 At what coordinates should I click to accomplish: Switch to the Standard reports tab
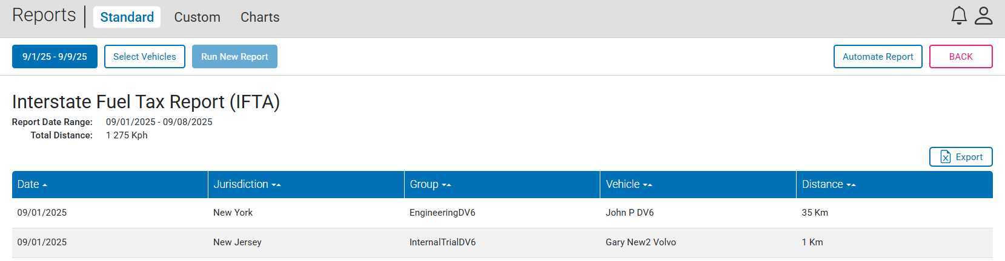pos(127,17)
